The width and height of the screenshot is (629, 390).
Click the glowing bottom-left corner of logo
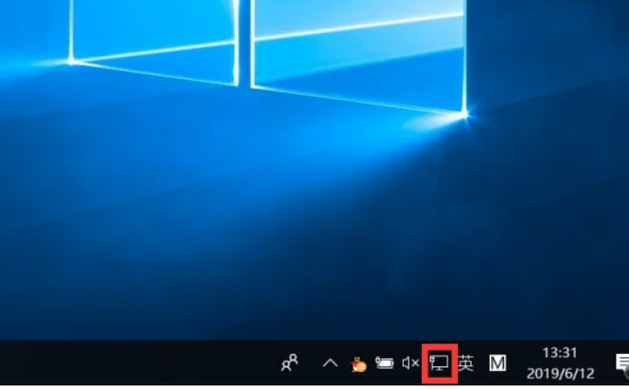tap(70, 61)
